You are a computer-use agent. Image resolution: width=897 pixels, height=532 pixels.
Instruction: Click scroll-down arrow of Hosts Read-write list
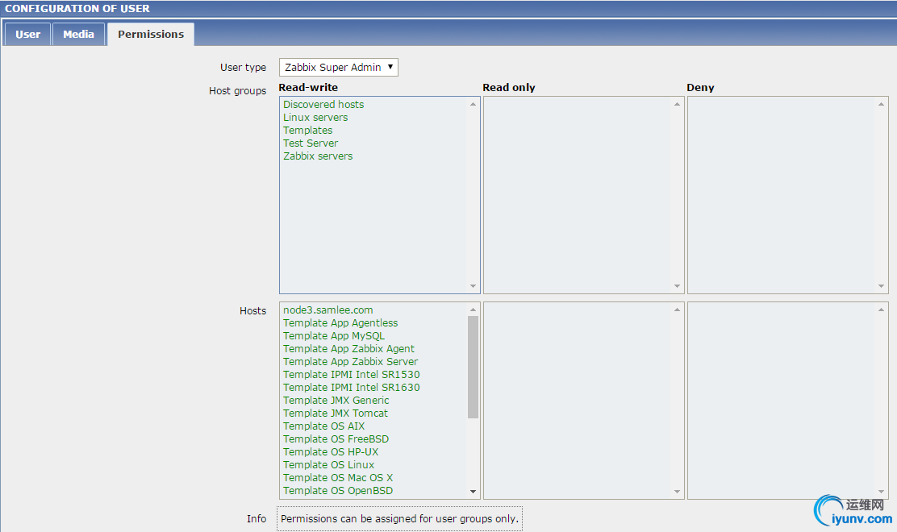click(473, 492)
